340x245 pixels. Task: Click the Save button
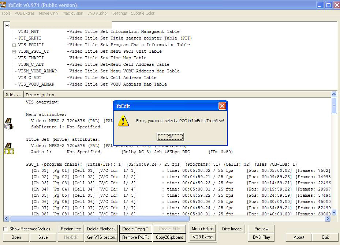click(x=43, y=237)
